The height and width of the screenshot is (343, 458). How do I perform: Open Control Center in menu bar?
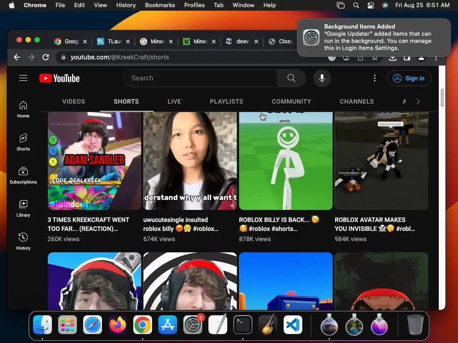[x=371, y=5]
